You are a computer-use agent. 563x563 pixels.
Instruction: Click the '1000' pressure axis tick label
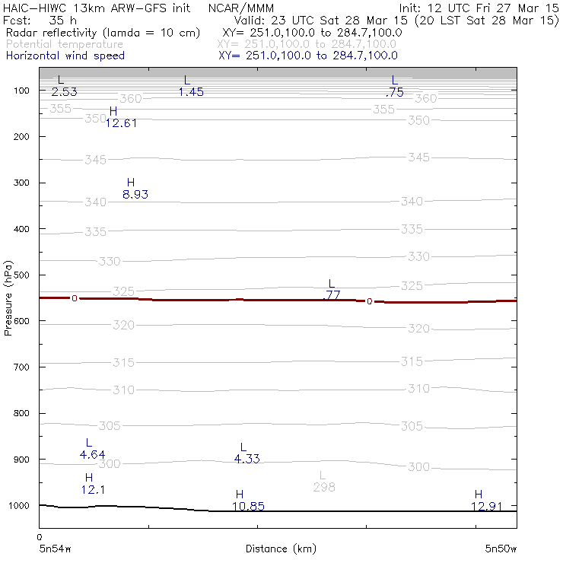(x=19, y=505)
